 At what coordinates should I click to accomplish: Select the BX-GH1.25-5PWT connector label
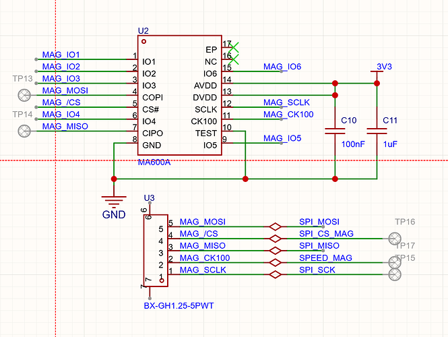coord(179,306)
